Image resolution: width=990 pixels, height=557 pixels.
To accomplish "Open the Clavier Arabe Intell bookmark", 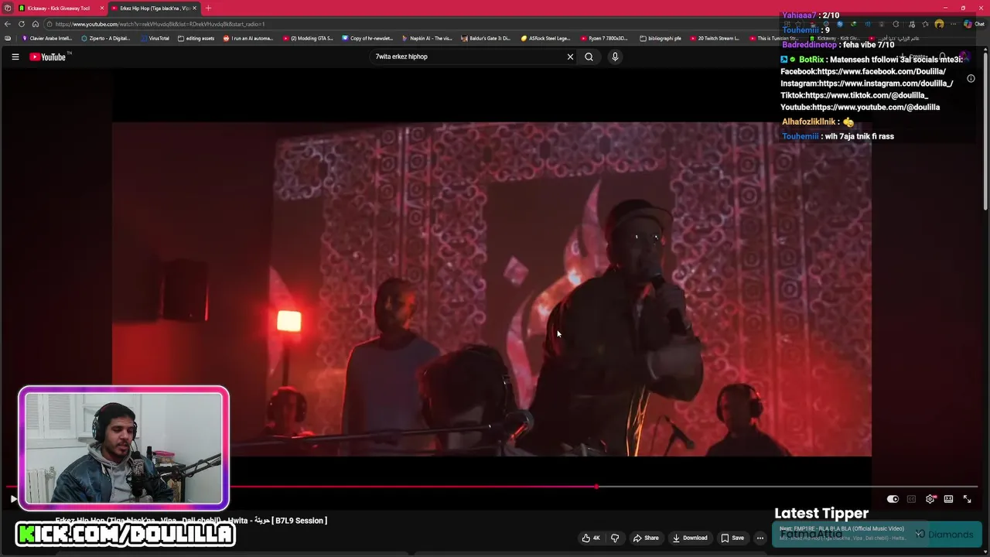I will (x=46, y=38).
